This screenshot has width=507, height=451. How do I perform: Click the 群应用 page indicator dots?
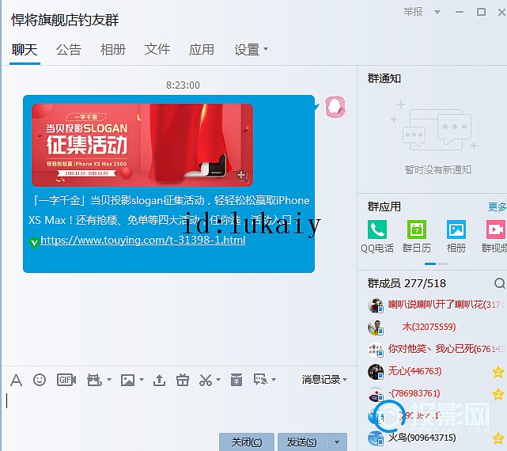pyautogui.click(x=436, y=264)
